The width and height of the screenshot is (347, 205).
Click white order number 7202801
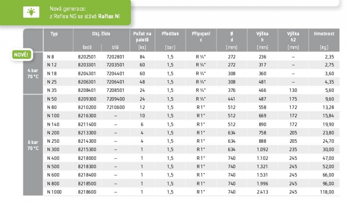(115, 57)
